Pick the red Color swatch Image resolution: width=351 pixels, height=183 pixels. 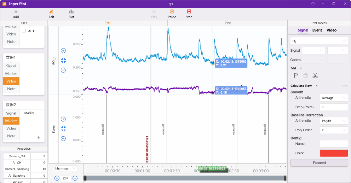(334, 153)
